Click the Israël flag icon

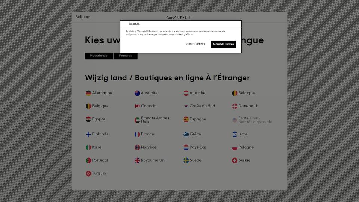pos(235,134)
